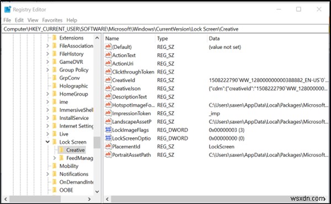Select the PlacementId value icon
This screenshot has height=204, width=331.
coord(108,146)
